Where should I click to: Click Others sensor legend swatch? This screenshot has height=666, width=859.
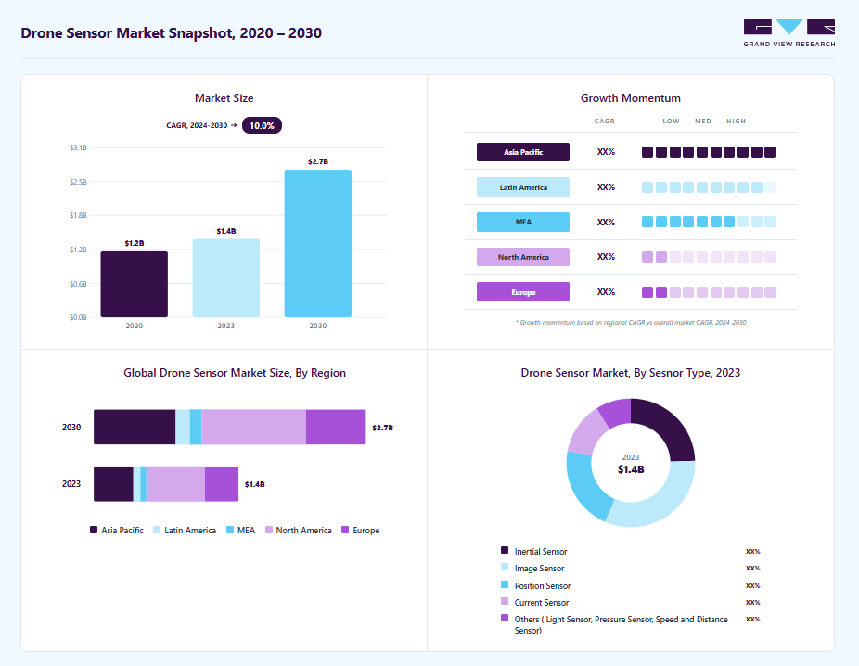pos(505,618)
